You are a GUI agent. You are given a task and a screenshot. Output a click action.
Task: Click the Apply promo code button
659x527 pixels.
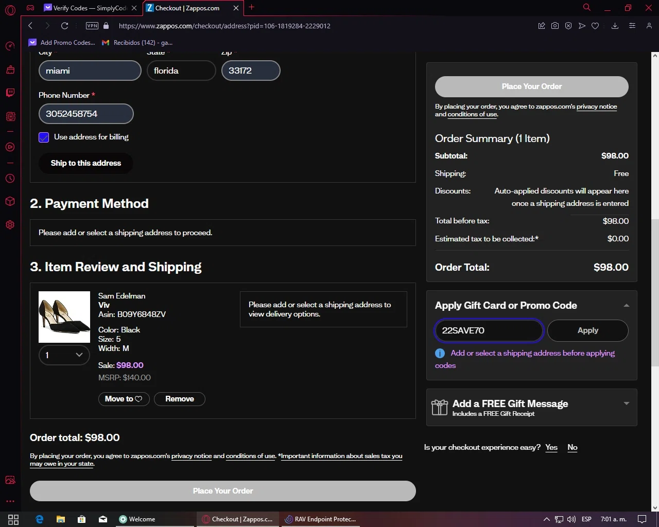tap(587, 330)
